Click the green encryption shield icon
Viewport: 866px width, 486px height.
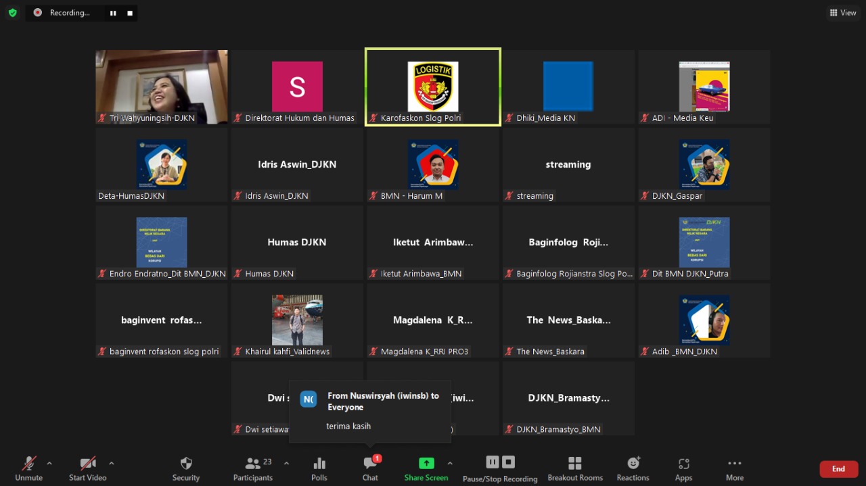pos(12,12)
